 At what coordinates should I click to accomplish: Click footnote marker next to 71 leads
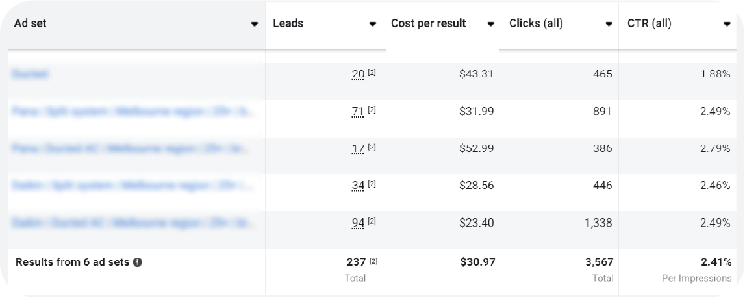(x=372, y=110)
